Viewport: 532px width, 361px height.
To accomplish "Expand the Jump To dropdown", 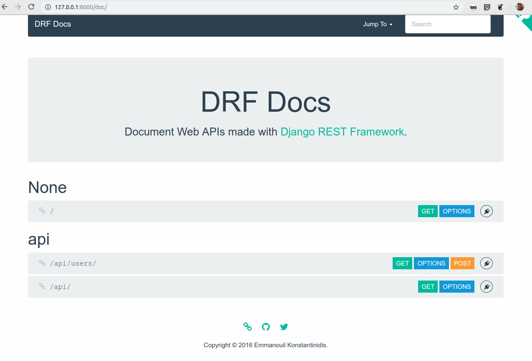I will pyautogui.click(x=378, y=24).
